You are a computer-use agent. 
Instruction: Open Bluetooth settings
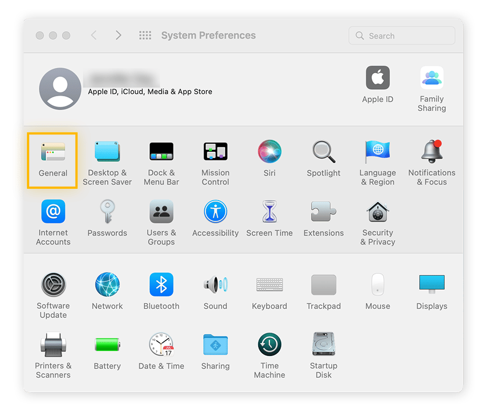click(161, 285)
